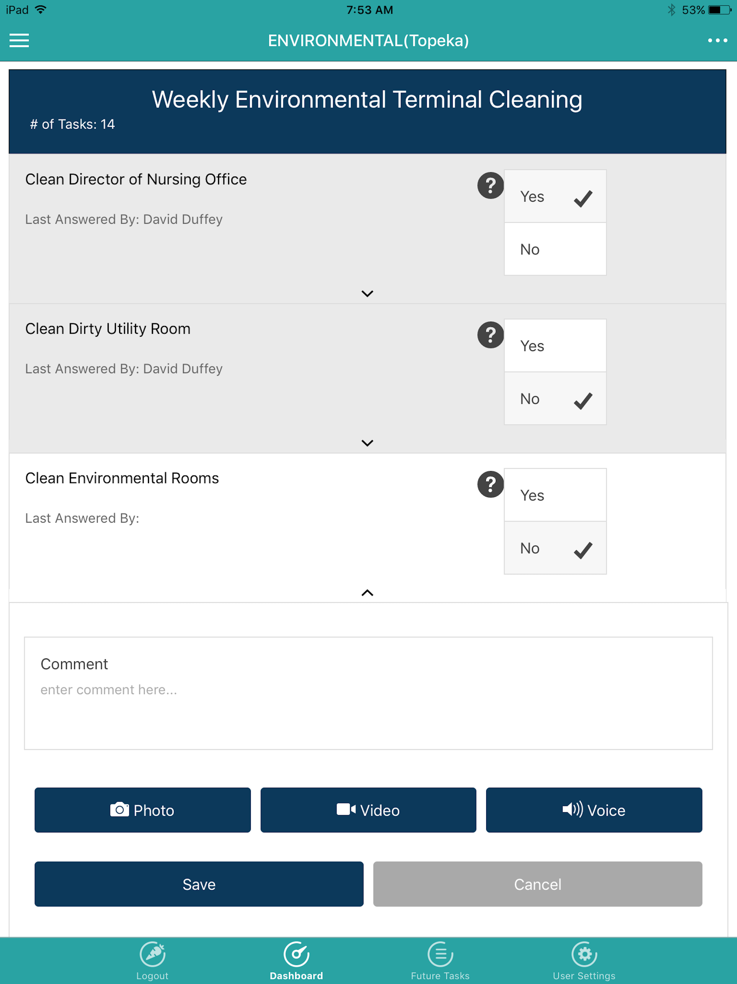Select No for Clean Dirty Utility Room
737x984 pixels.
(x=555, y=399)
